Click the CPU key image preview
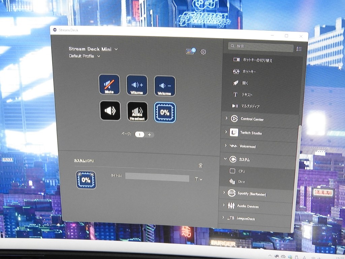The image size is (345, 259). 86,180
